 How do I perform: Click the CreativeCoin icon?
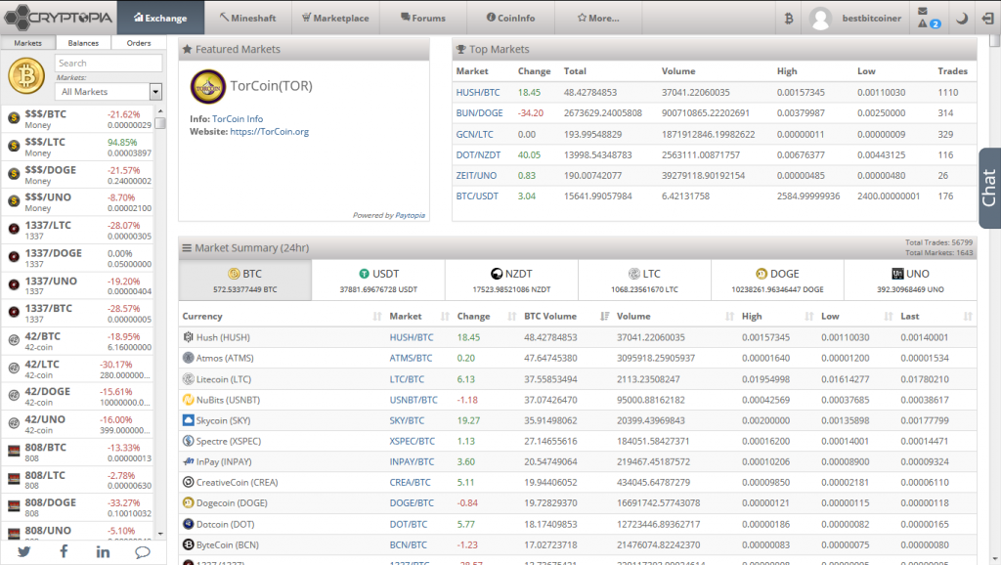[189, 482]
